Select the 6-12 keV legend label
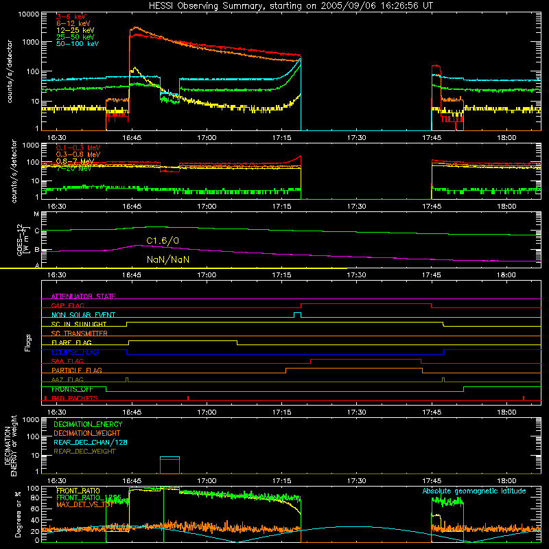 73,23
